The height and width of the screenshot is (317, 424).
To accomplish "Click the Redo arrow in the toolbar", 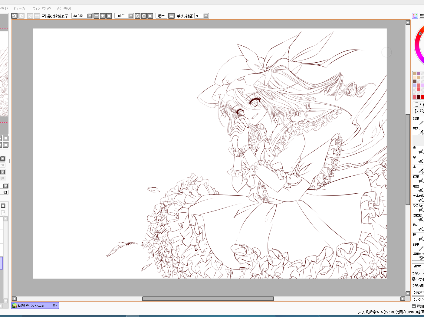I will (21, 16).
